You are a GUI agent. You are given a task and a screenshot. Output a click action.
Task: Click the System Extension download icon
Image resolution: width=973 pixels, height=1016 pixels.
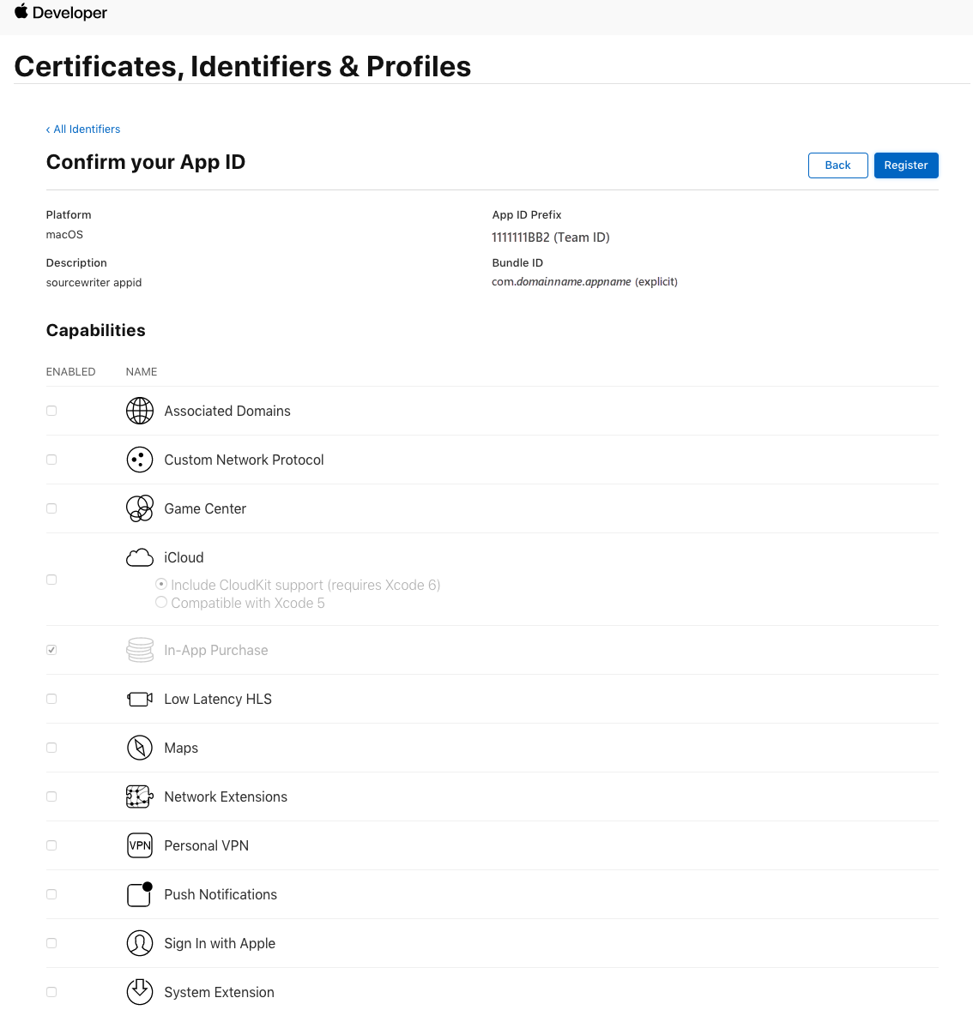point(139,992)
